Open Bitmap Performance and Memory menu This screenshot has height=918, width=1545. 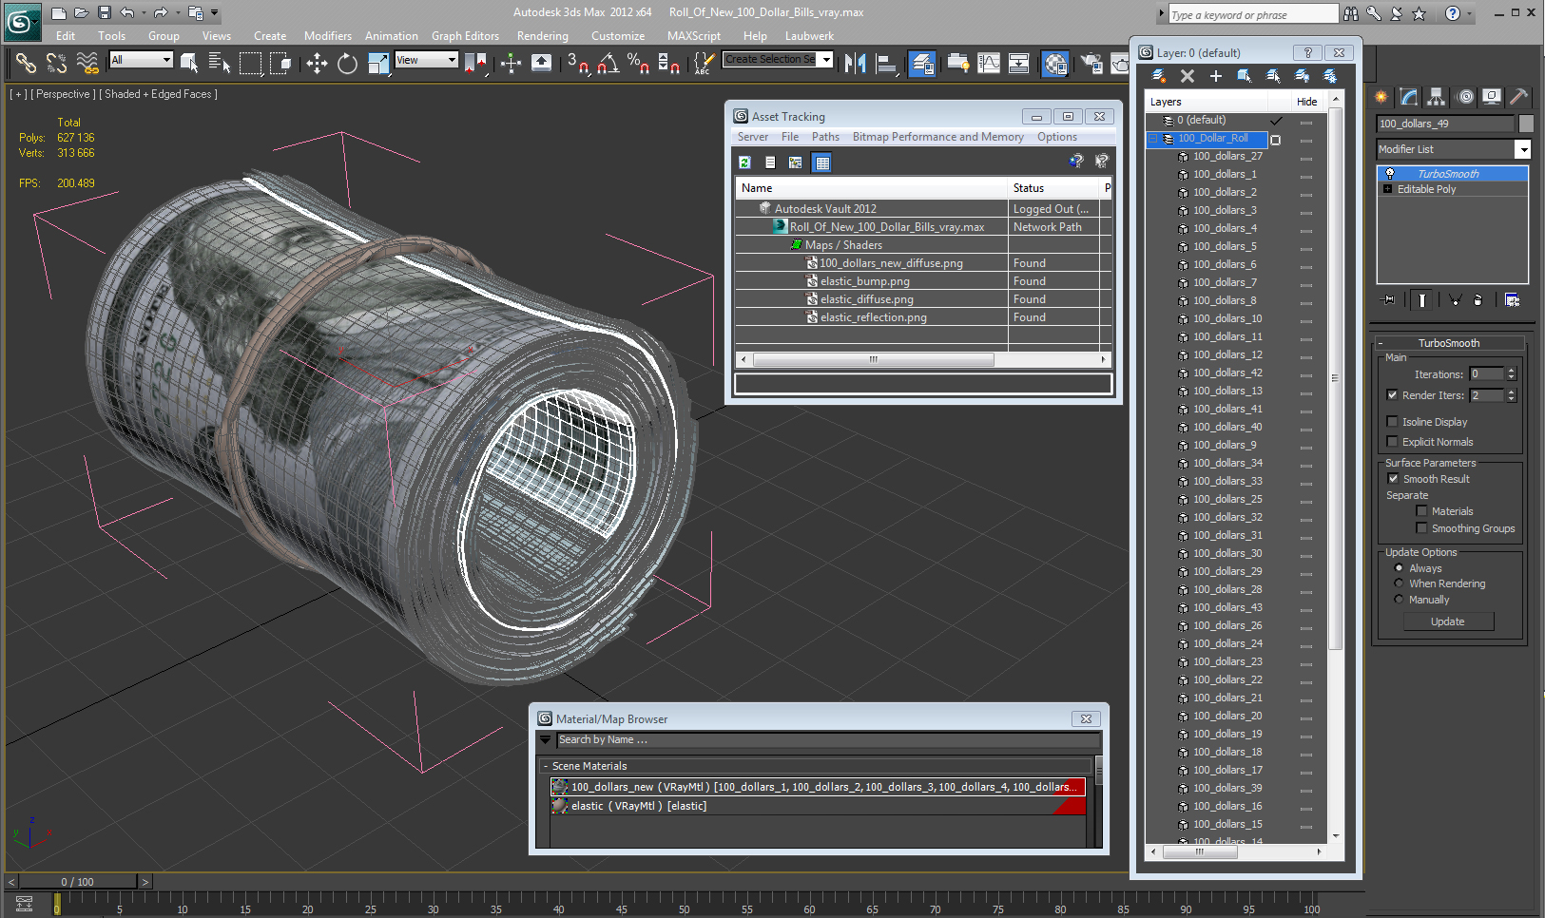click(x=937, y=137)
